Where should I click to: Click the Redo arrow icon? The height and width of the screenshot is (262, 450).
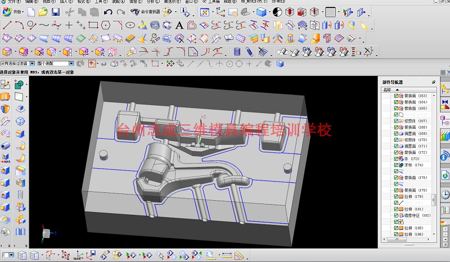121,12
